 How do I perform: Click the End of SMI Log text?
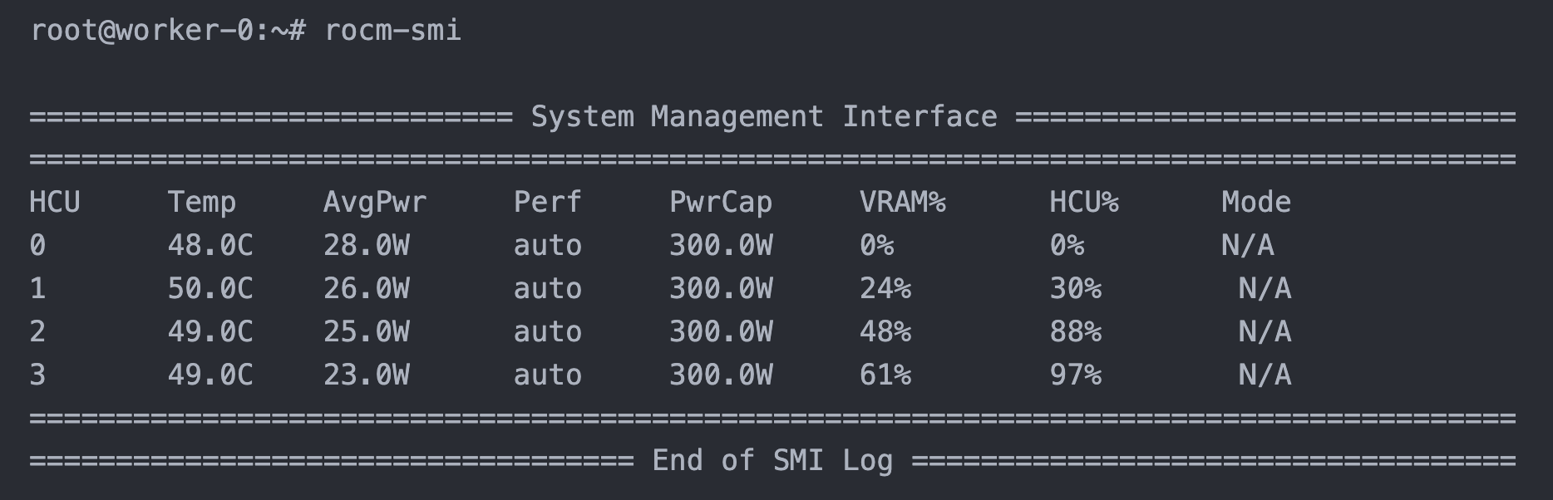click(x=772, y=461)
